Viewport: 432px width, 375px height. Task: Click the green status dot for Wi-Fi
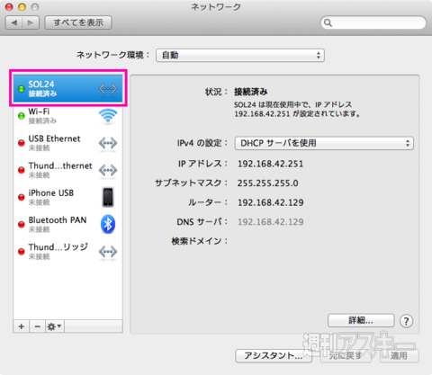(x=22, y=116)
